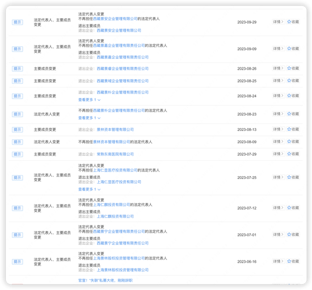Show 详情 for the 2023-07-01 entry
Image resolution: width=312 pixels, height=290 pixels.
279,234
